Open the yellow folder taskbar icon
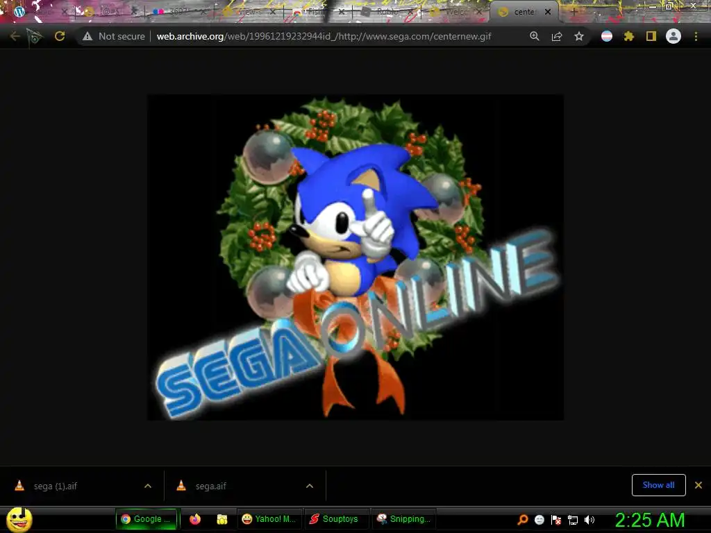Screen dimensions: 711x533 pos(221,519)
